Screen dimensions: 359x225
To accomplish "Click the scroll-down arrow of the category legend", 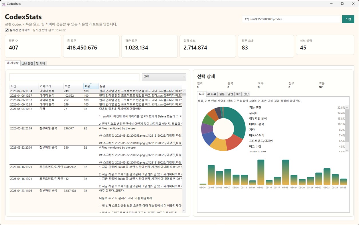I will (x=347, y=150).
